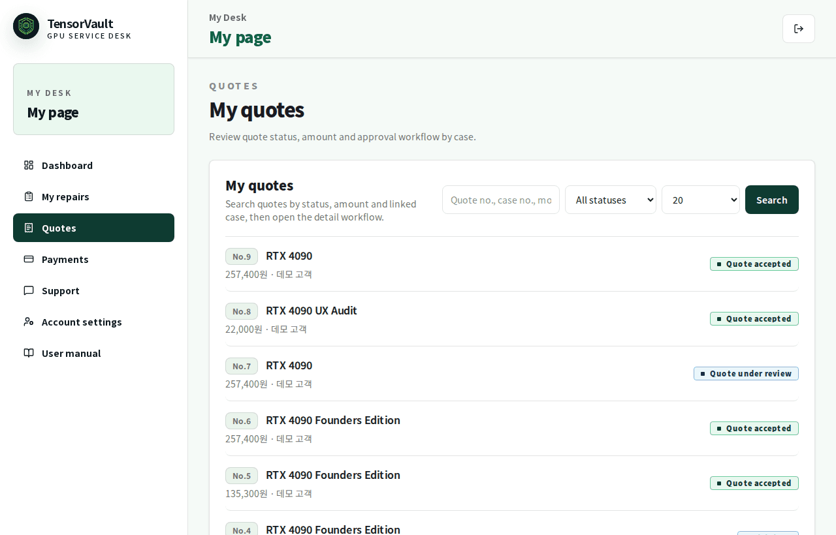Click the Dashboard grid icon
This screenshot has height=535, width=836.
coord(29,165)
